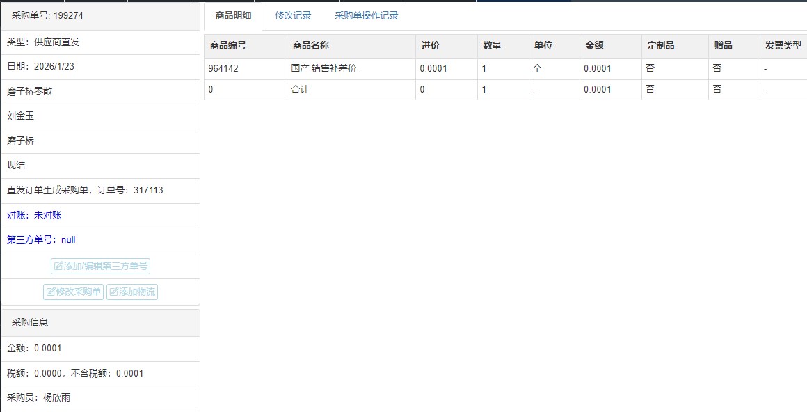Click the 修改采购单 button
The width and height of the screenshot is (807, 412).
[x=73, y=292]
